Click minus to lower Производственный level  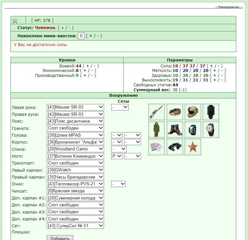click(x=92, y=75)
